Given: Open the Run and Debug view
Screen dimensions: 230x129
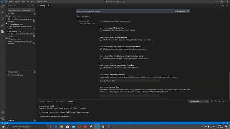Looking at the screenshot, I should coord(3,25).
